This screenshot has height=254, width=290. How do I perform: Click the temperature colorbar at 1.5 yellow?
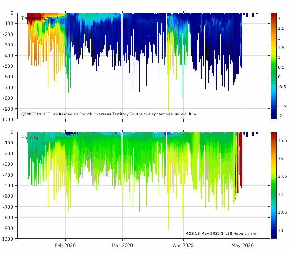coord(274,48)
